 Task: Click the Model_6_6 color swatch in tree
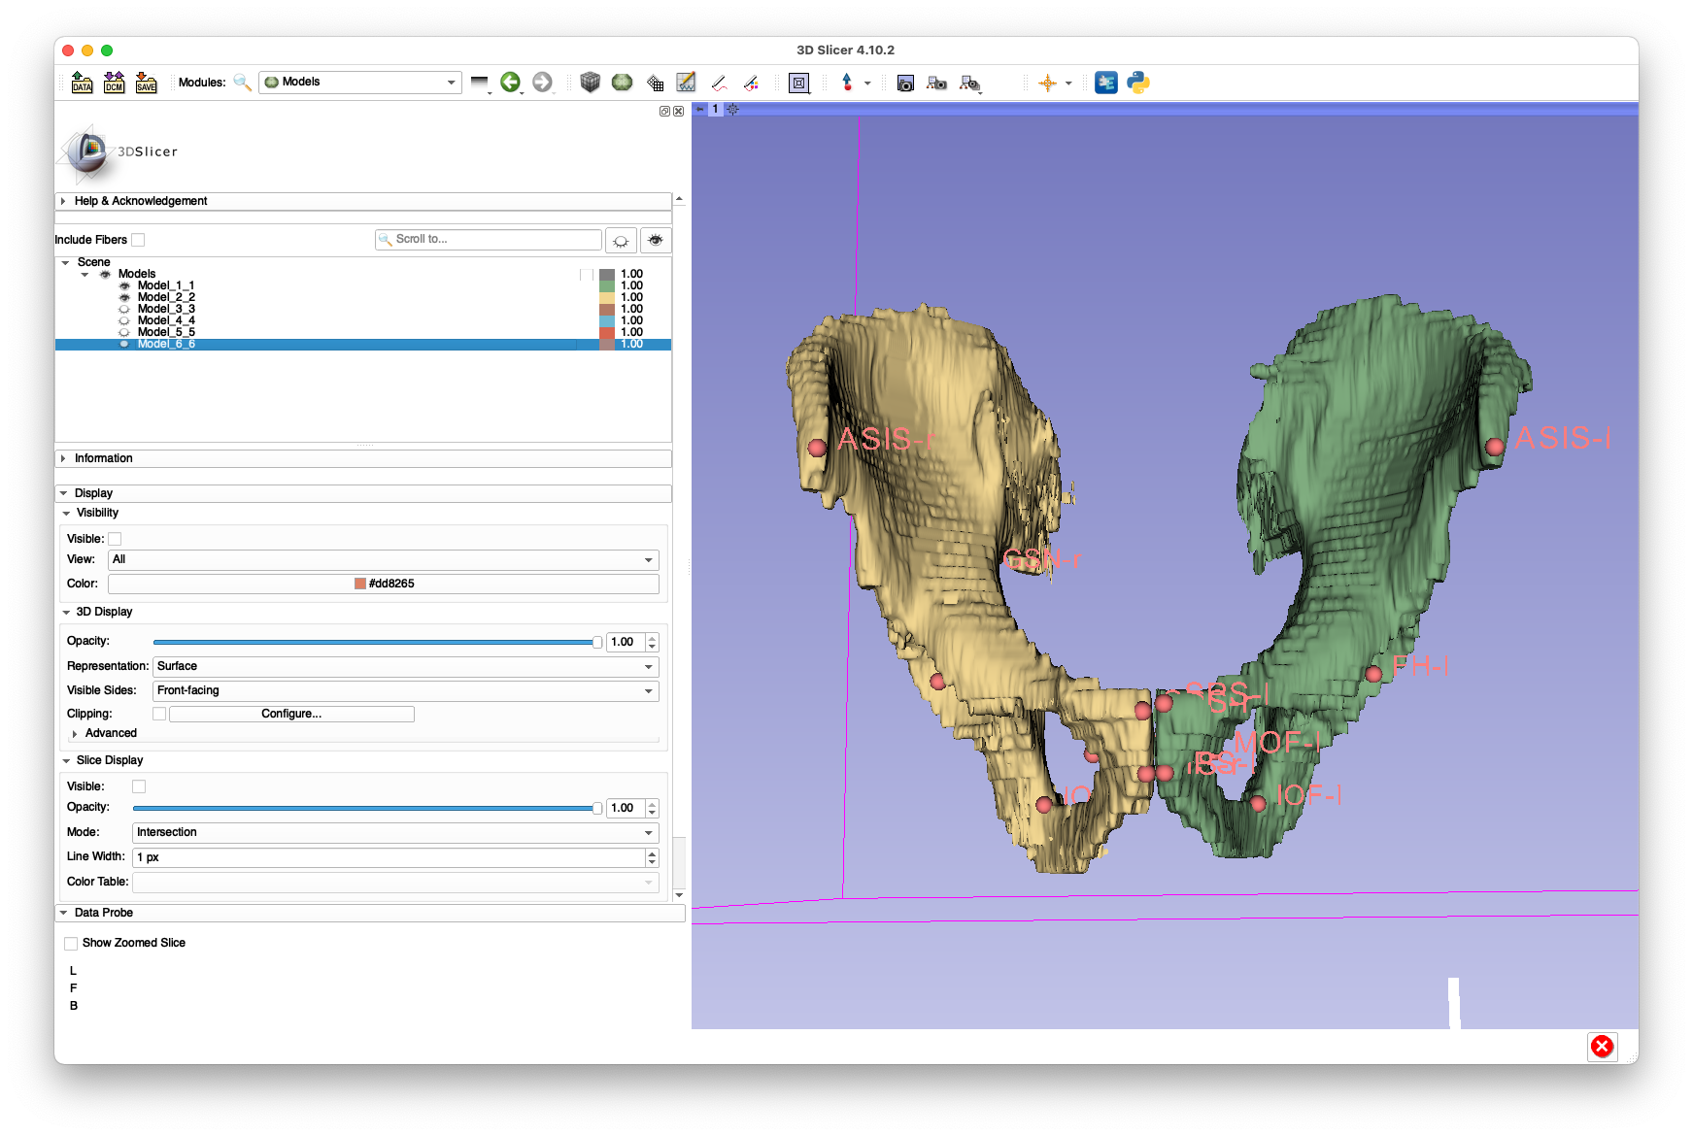click(x=607, y=344)
